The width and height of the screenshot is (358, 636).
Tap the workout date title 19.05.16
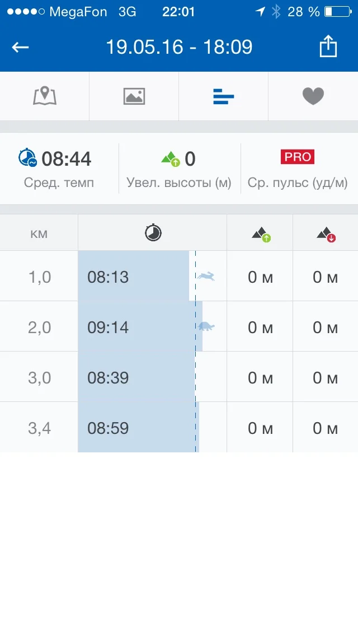[x=179, y=47]
